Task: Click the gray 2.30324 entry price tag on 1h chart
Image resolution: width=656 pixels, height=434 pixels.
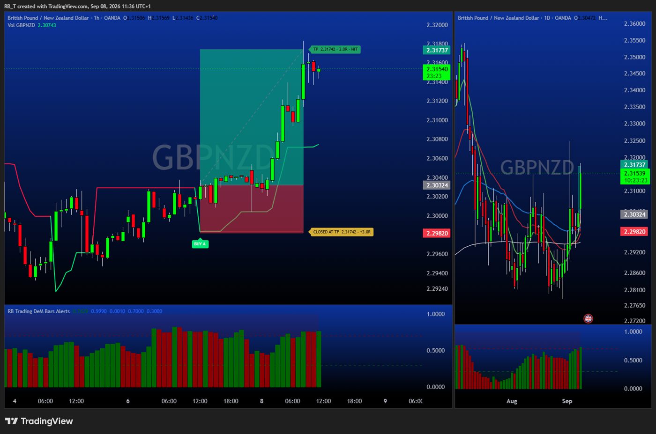Action: click(x=437, y=185)
